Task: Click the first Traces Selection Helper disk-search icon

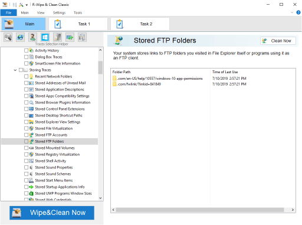Action: point(8,37)
